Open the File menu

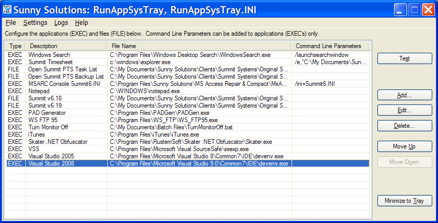[11, 23]
